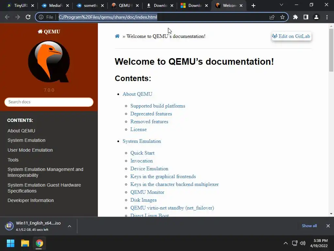Open the Windows Start menu
The image size is (334, 251).
10,243
